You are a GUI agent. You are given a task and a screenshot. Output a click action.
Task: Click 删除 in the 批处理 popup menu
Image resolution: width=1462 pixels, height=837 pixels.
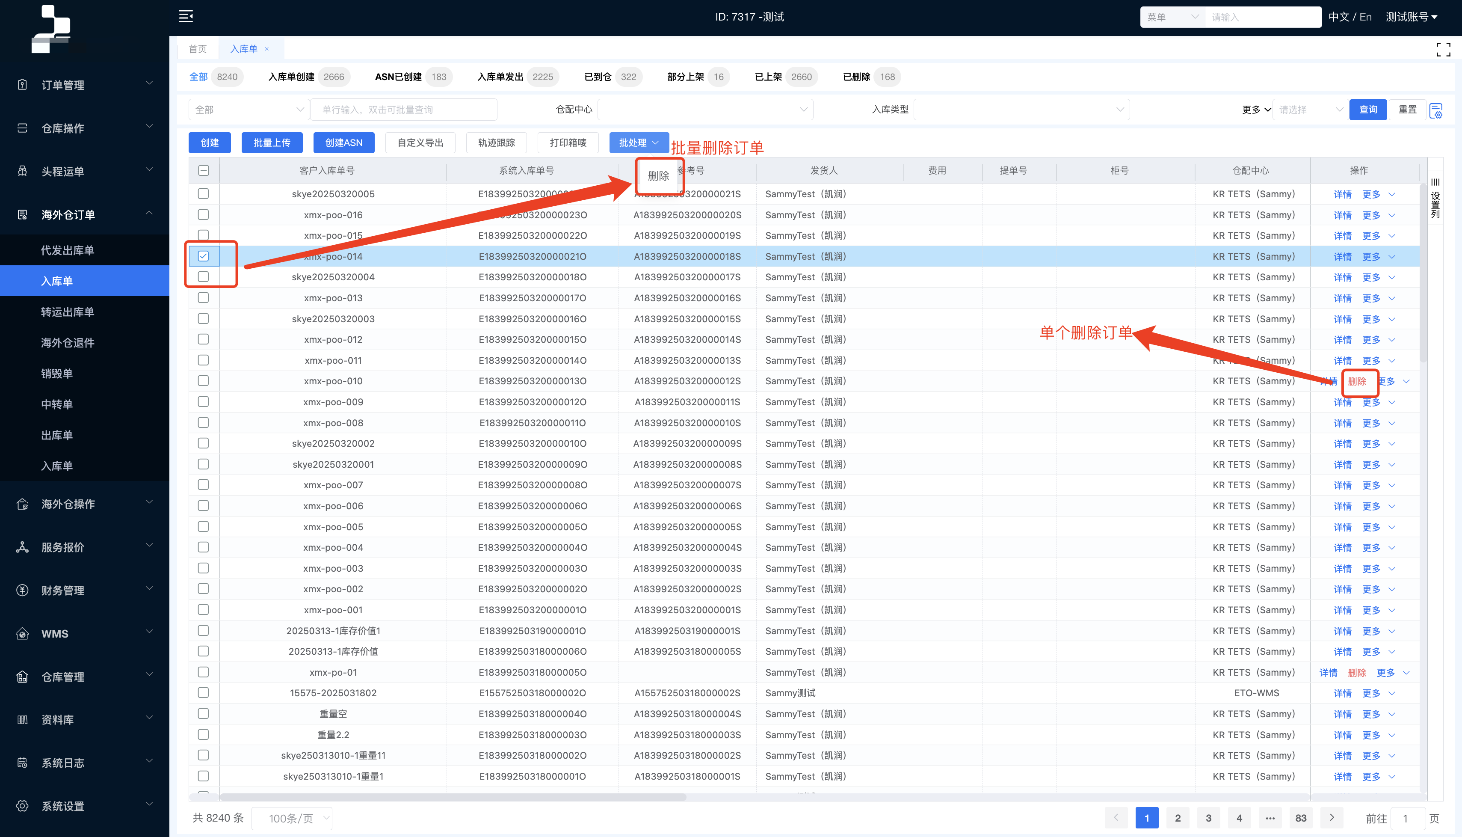[658, 176]
